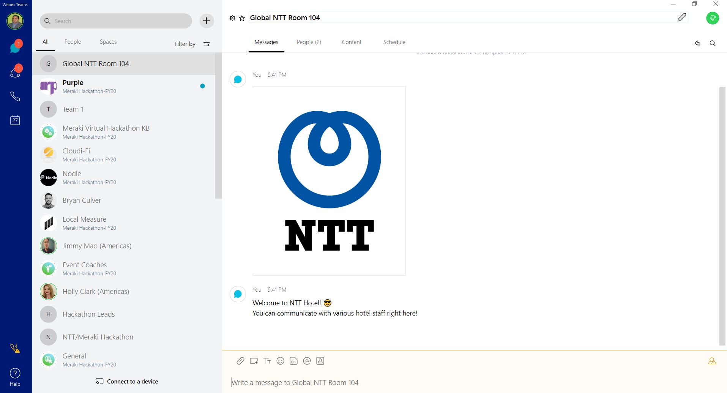Open the GIF picker
The width and height of the screenshot is (727, 393).
tap(293, 361)
